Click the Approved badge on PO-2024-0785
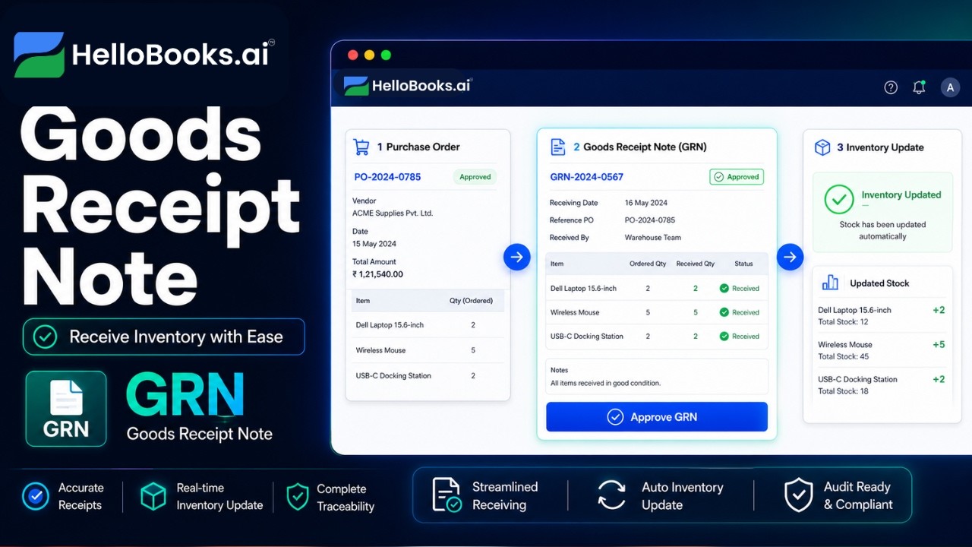 tap(475, 177)
